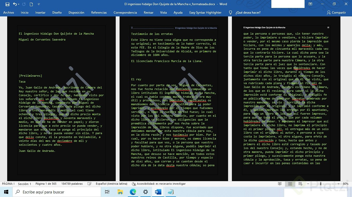Select the Disposición tab
This screenshot has width=352, height=197.
[x=76, y=13]
